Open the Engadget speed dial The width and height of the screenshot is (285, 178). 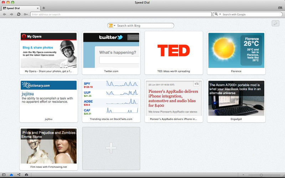(236, 101)
